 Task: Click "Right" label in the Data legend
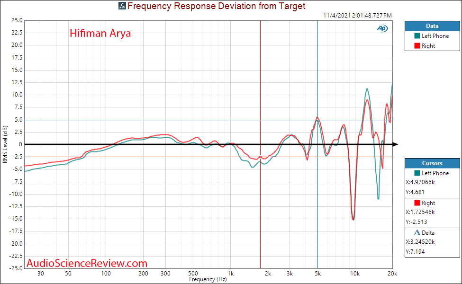(428, 46)
